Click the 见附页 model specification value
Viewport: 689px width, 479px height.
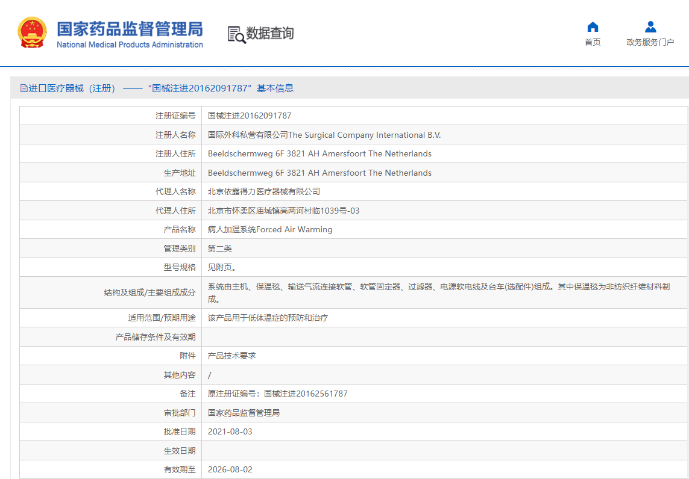(222, 267)
